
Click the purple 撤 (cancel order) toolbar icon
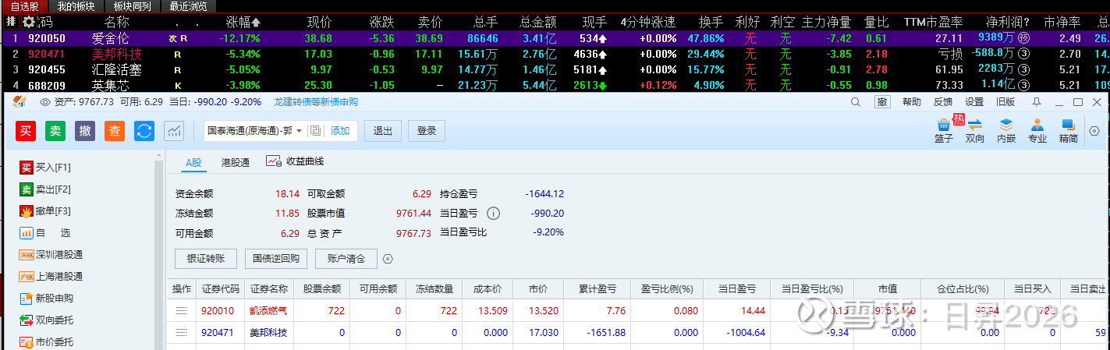(x=85, y=131)
